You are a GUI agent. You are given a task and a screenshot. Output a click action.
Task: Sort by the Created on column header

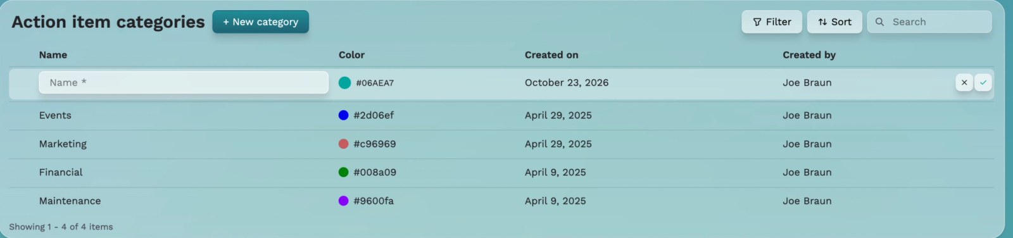point(551,55)
